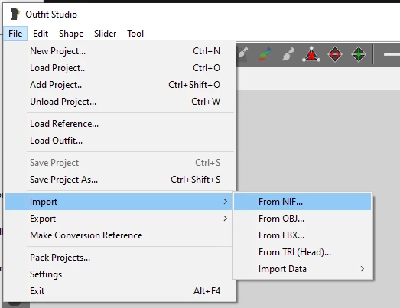Import From TRI (Head)... file
The width and height of the screenshot is (400, 308).
pos(303,252)
